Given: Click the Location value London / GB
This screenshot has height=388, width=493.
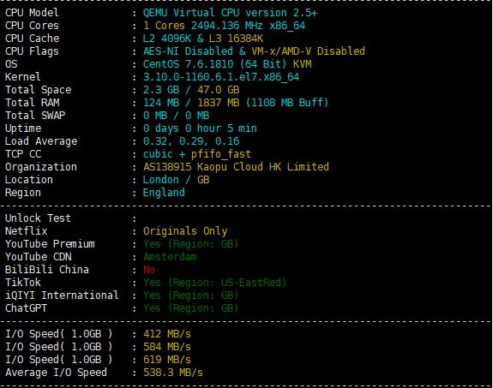Looking at the screenshot, I should (176, 180).
